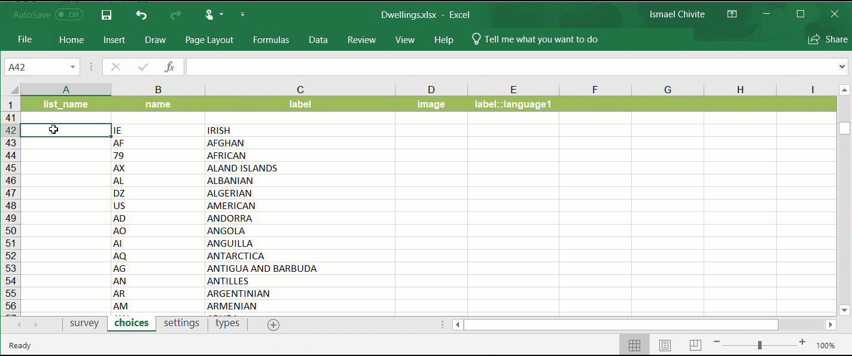Select Normal view icon in status bar
This screenshot has width=852, height=356.
[x=635, y=345]
